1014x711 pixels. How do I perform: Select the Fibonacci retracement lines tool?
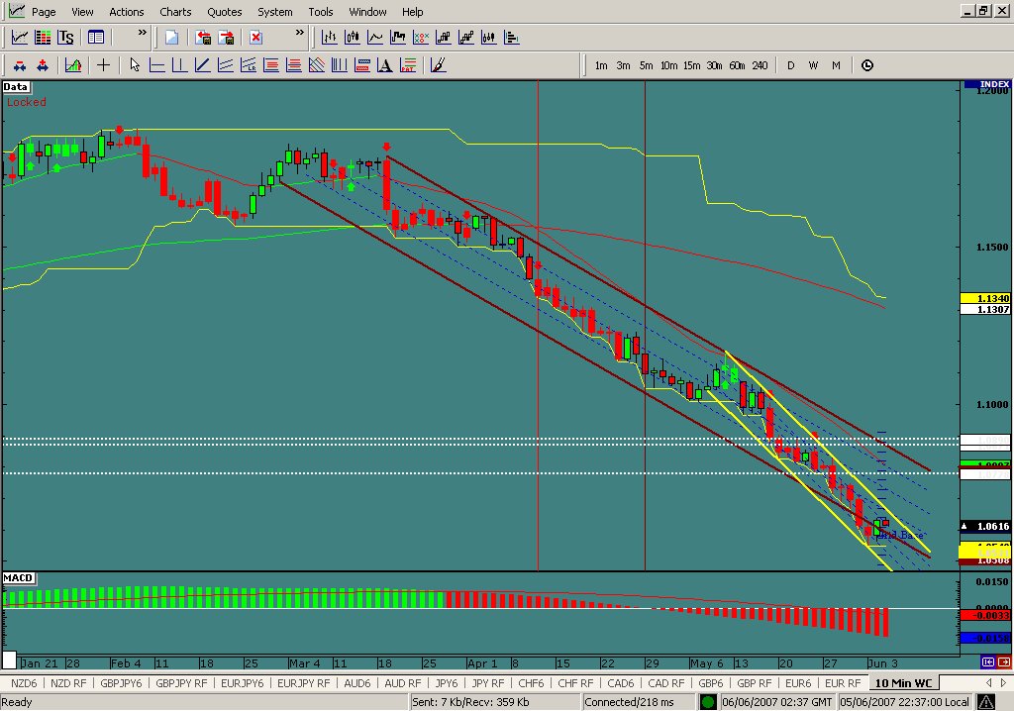click(x=271, y=65)
